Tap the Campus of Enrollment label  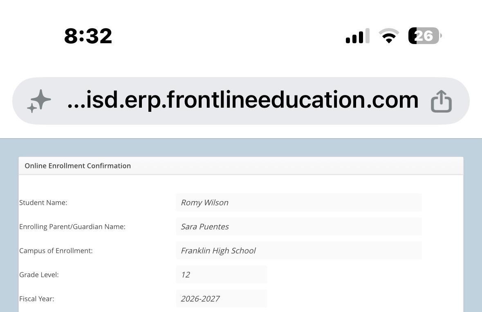pyautogui.click(x=56, y=251)
